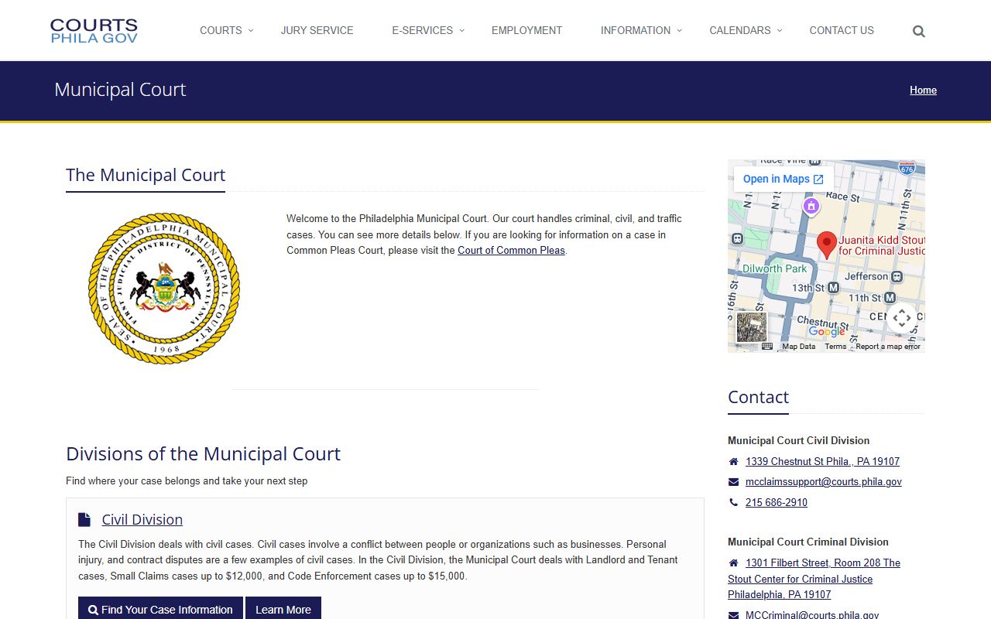Click the home icon beside Chestnut St address
The width and height of the screenshot is (991, 619).
pos(733,462)
